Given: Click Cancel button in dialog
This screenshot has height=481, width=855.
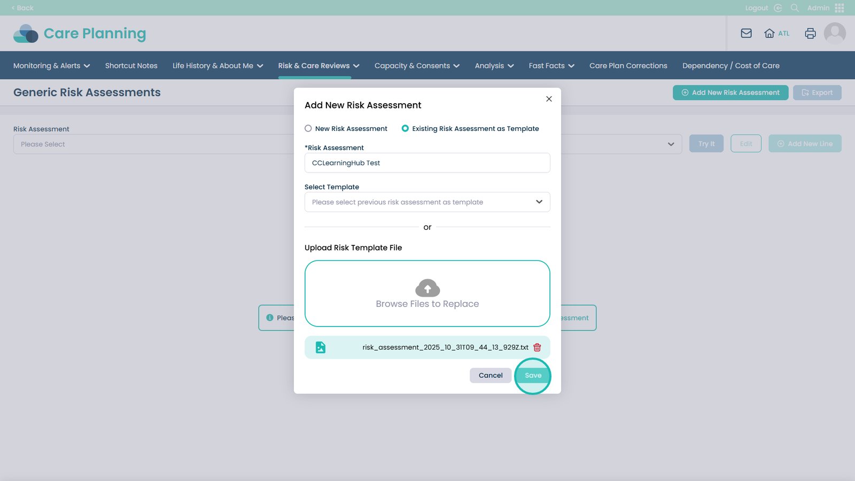Looking at the screenshot, I should pos(490,376).
